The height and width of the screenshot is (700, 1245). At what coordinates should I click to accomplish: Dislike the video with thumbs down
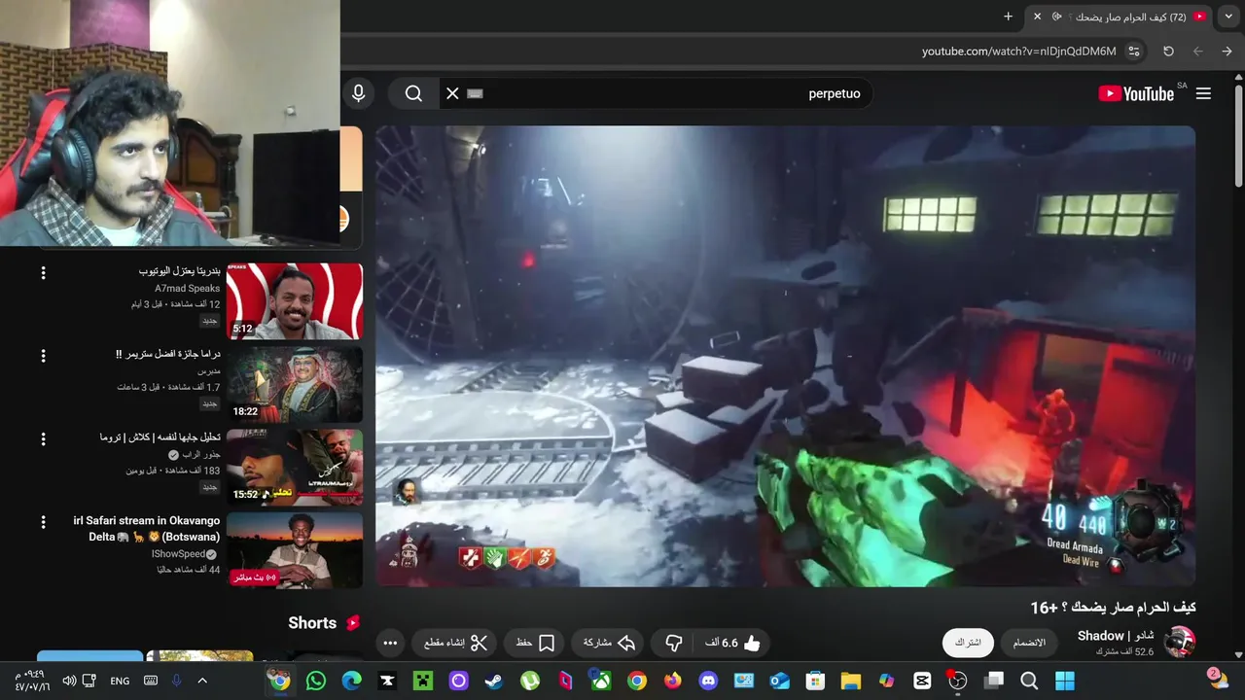(674, 643)
